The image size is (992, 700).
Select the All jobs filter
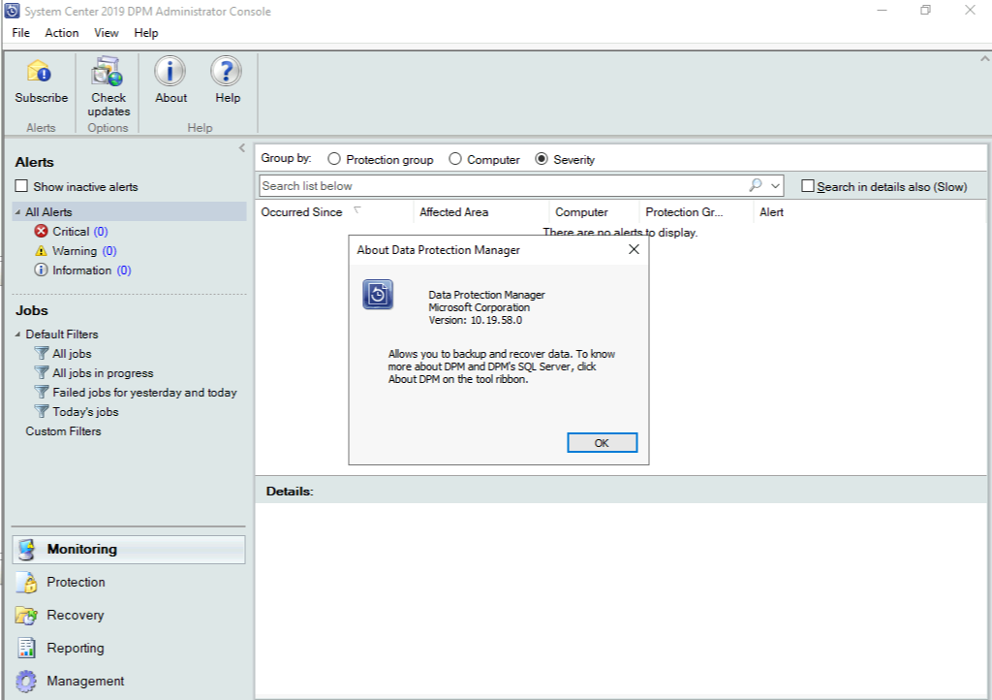(72, 353)
